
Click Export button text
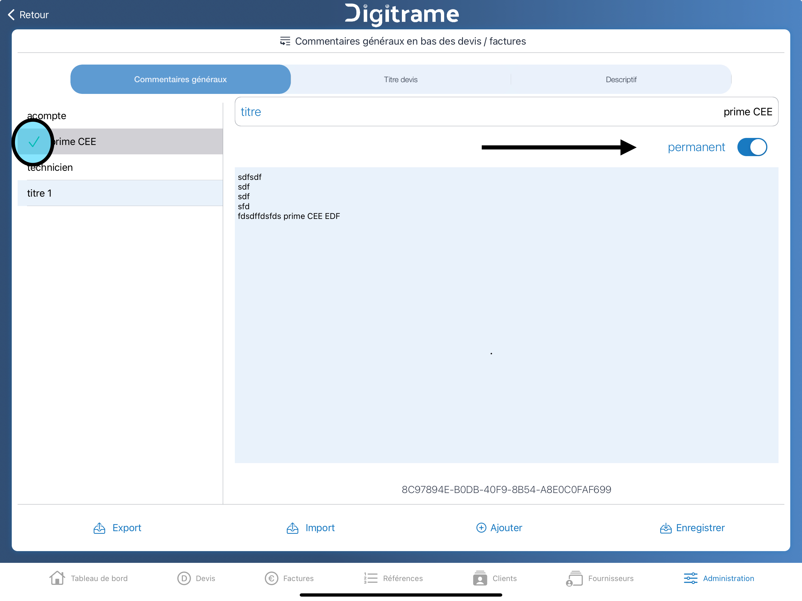[x=127, y=528]
